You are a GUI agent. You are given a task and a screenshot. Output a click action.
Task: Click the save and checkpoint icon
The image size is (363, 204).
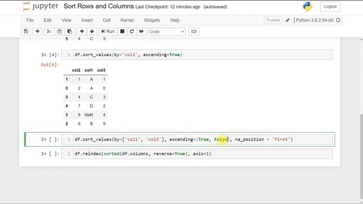26,32
